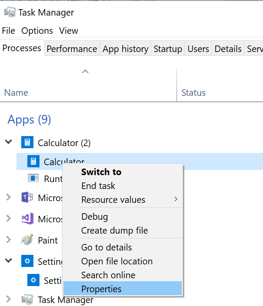Expand the Paint process group

[8, 239]
